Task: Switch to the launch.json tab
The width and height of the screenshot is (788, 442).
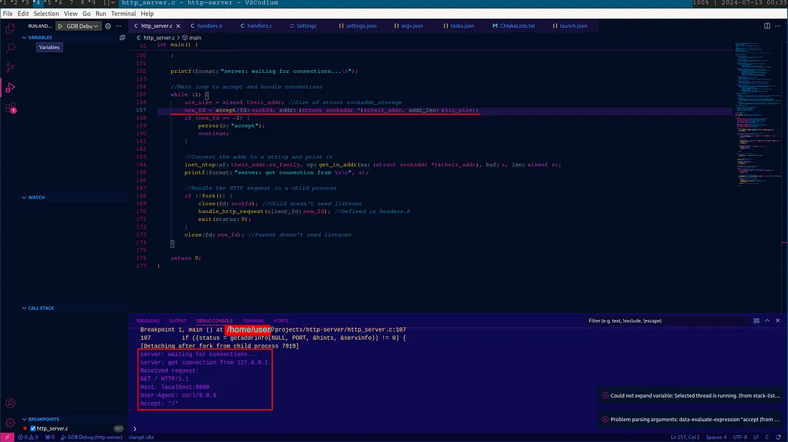Action: point(570,26)
